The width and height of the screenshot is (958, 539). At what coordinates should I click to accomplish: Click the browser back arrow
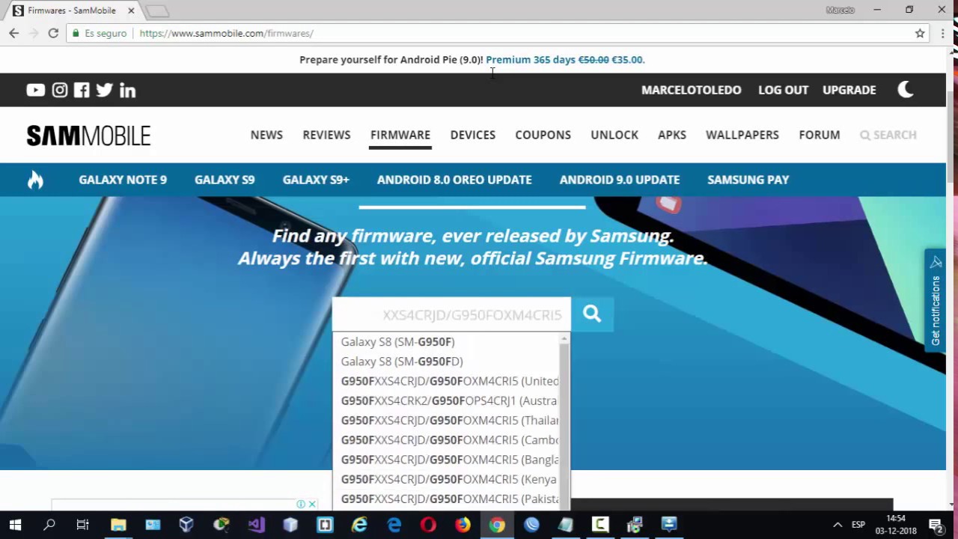(13, 33)
